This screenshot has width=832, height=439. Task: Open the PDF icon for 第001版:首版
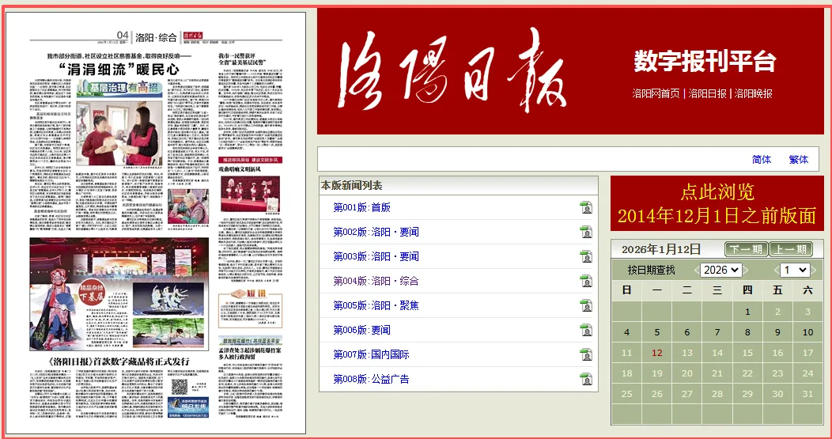[x=586, y=207]
